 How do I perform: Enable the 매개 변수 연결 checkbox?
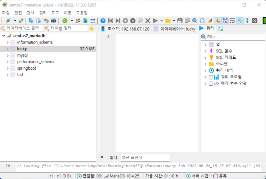click(211, 84)
